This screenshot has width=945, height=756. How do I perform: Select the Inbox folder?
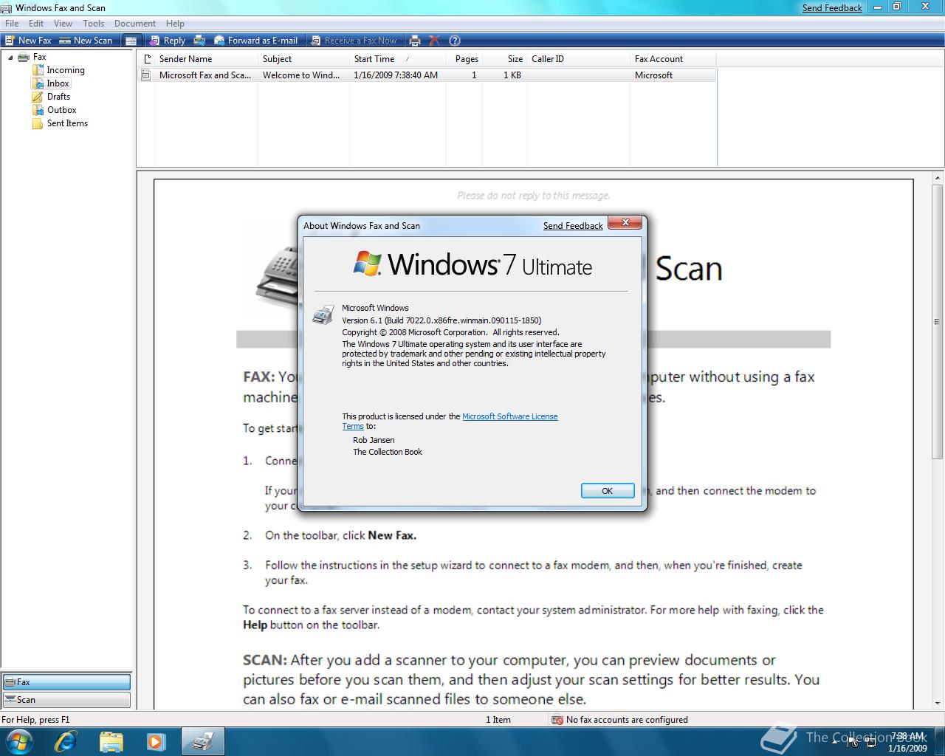coord(58,83)
